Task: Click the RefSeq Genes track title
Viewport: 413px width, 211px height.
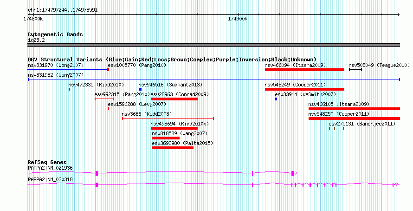Action: [x=47, y=162]
